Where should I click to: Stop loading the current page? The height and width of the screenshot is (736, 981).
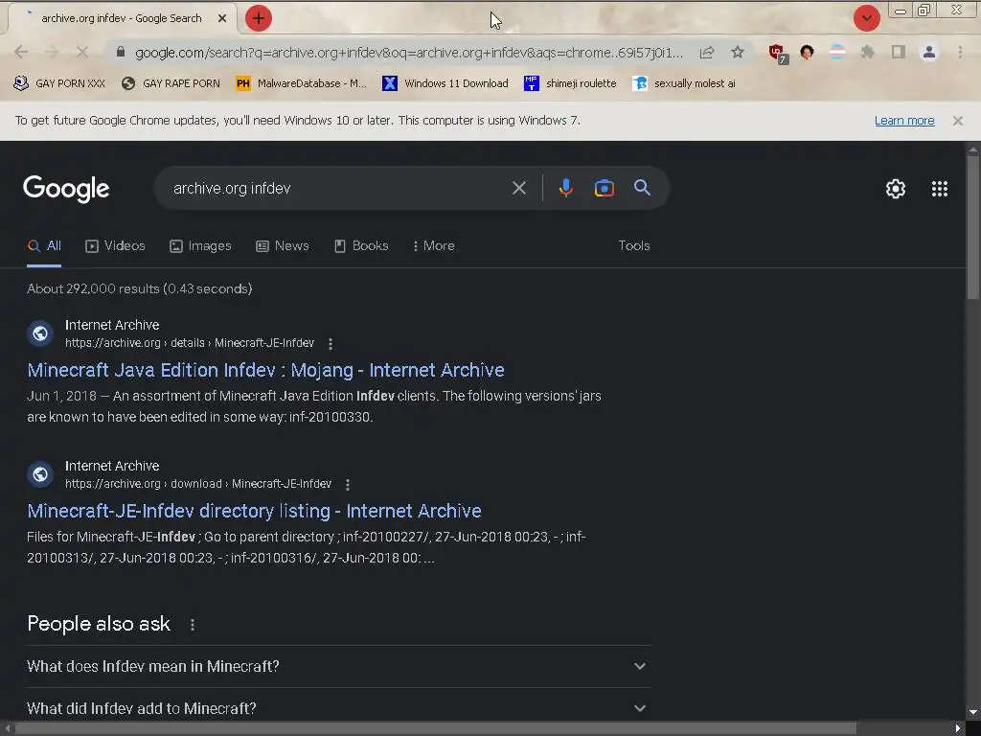tap(82, 52)
